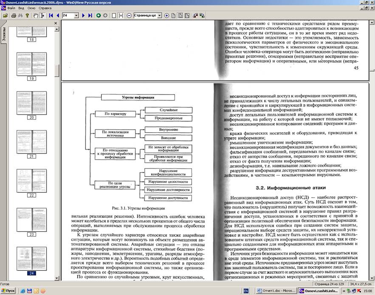Open the page number dropdown
The width and height of the screenshot is (375, 295).
coord(76,16)
